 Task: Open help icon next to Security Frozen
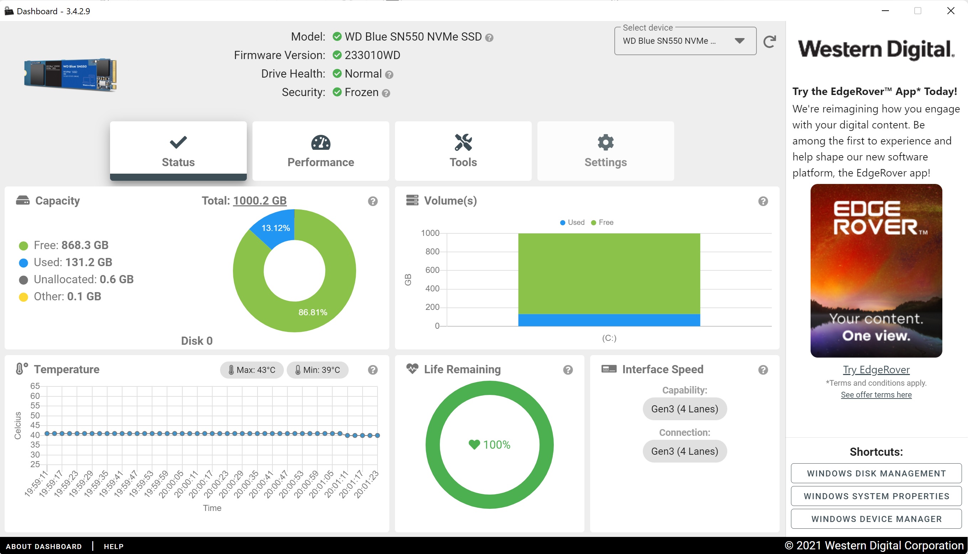386,93
